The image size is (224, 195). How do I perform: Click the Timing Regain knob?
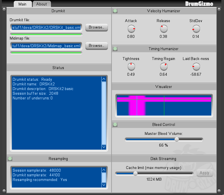(x=164, y=67)
